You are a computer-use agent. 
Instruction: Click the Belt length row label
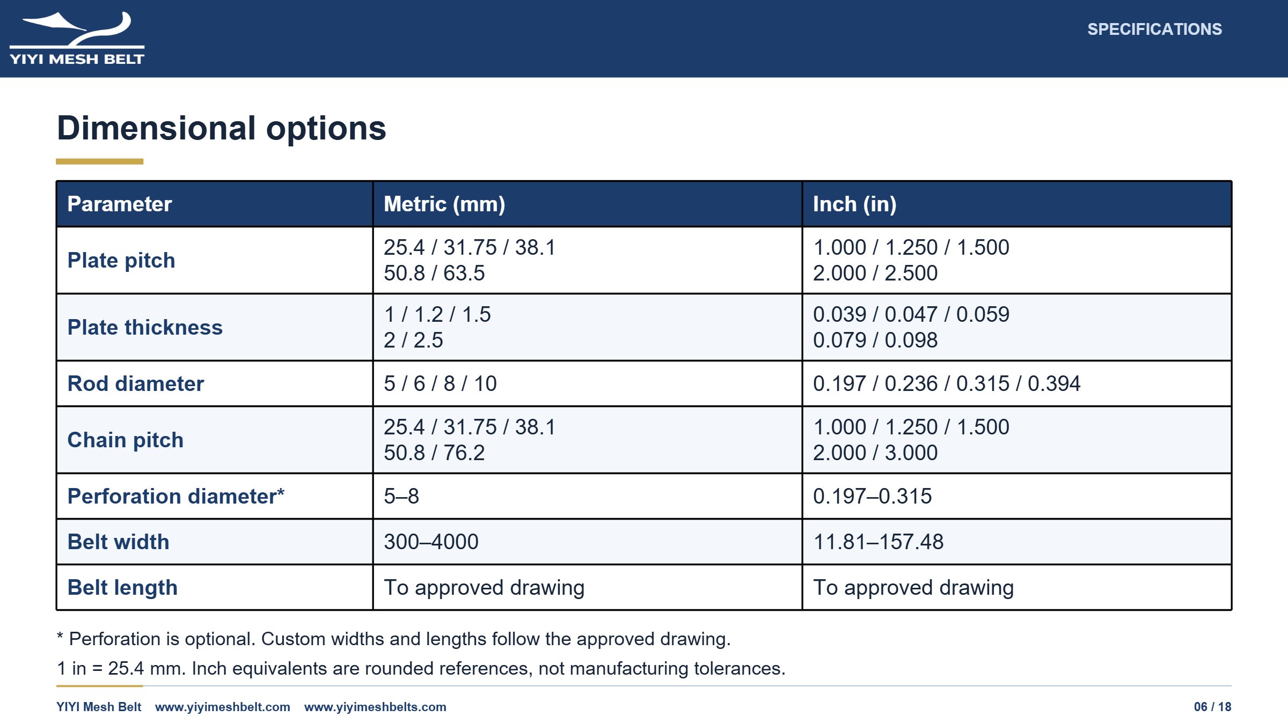(122, 587)
